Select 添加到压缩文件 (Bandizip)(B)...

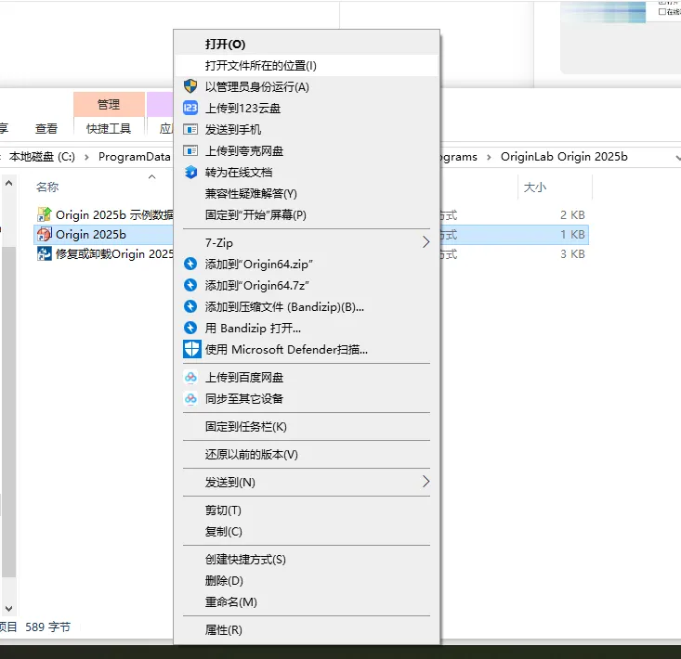(x=307, y=306)
